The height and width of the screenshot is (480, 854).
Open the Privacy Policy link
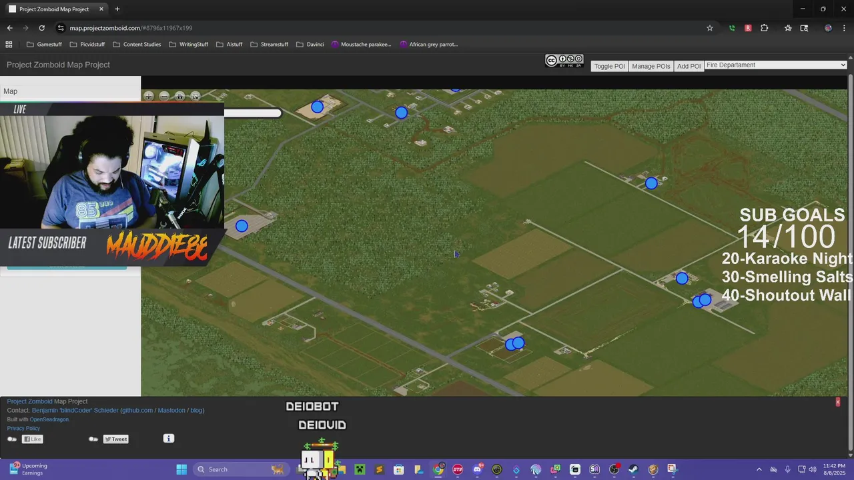pos(23,428)
